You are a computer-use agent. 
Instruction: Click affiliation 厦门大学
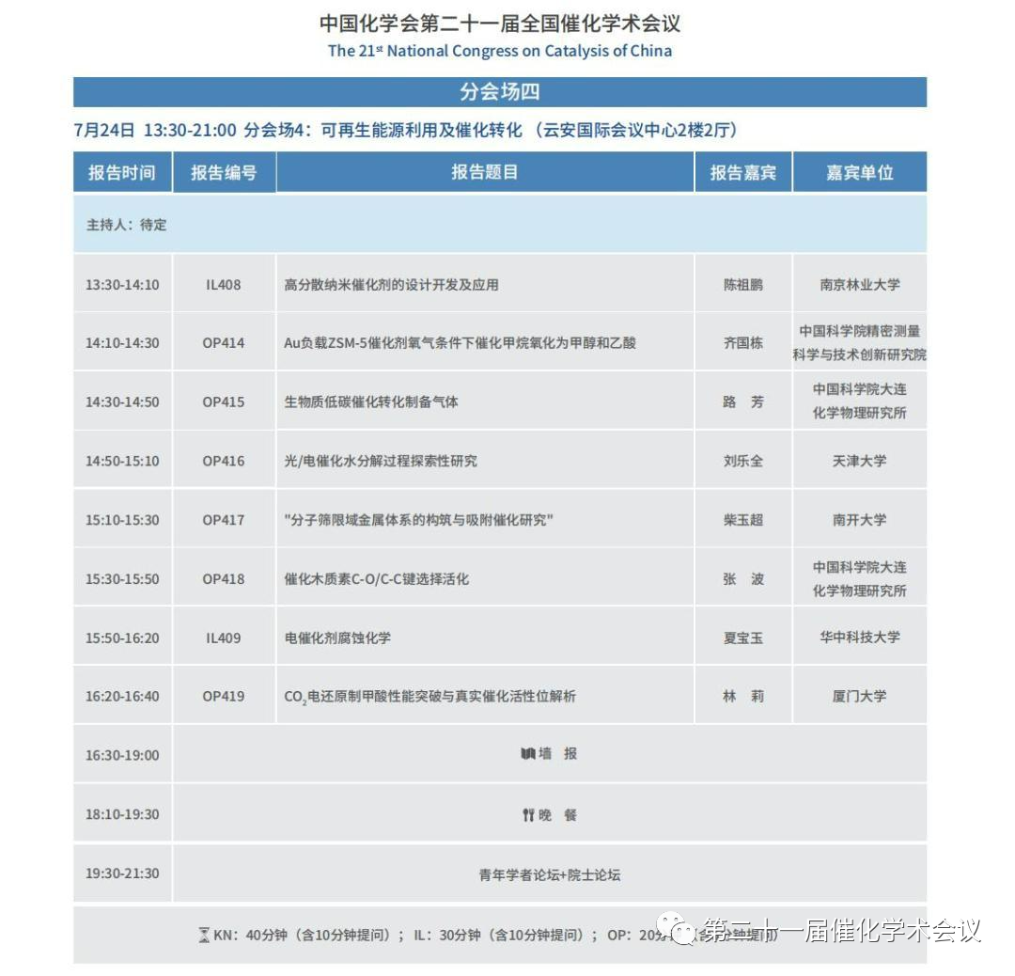click(860, 696)
